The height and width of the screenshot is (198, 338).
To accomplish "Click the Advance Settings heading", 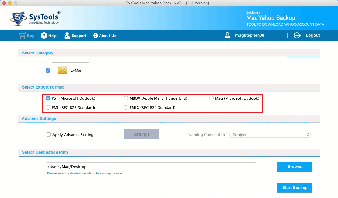I will (39, 119).
